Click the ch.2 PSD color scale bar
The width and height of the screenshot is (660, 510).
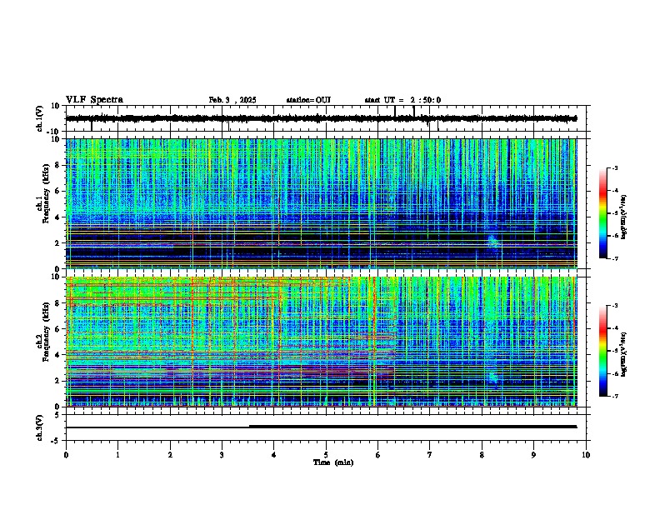coord(603,351)
